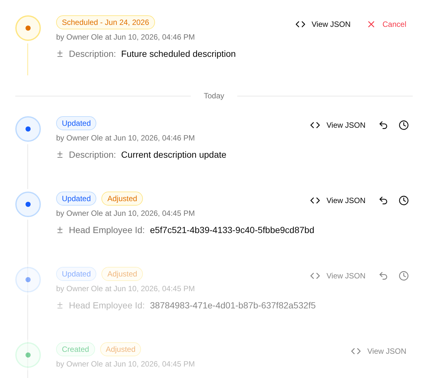Click ID 38784983-471e-4d01-b87b-637f82a532f5

point(233,306)
